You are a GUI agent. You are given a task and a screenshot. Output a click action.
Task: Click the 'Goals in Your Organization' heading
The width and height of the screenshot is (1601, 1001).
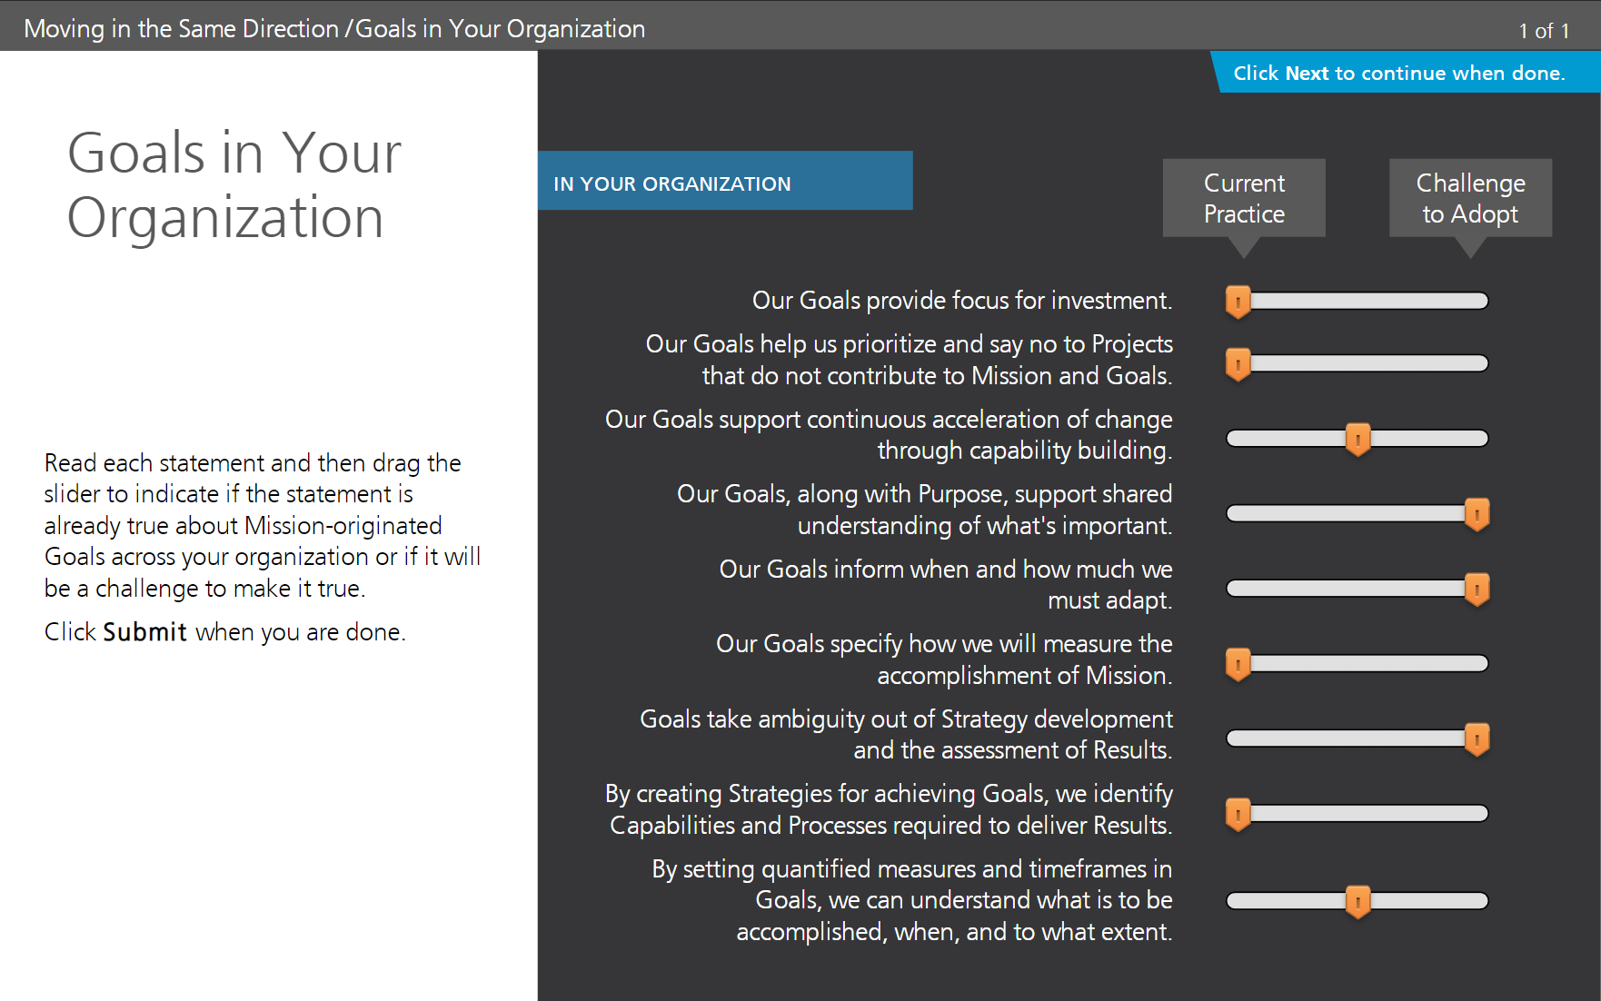234,184
